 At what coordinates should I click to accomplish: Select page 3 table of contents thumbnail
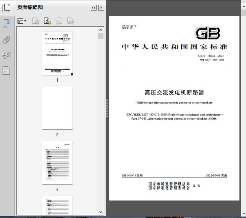point(57,163)
